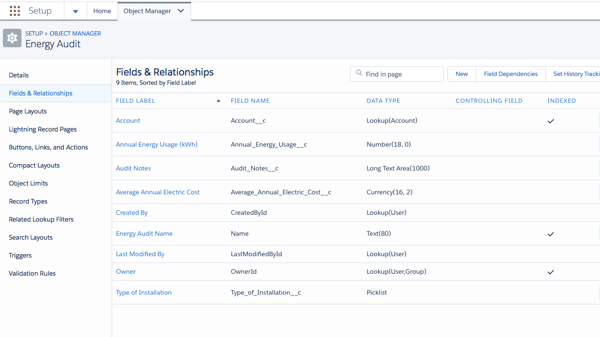Image resolution: width=600 pixels, height=337 pixels.
Task: Click the Indexed checkmark for Account
Action: tap(551, 121)
